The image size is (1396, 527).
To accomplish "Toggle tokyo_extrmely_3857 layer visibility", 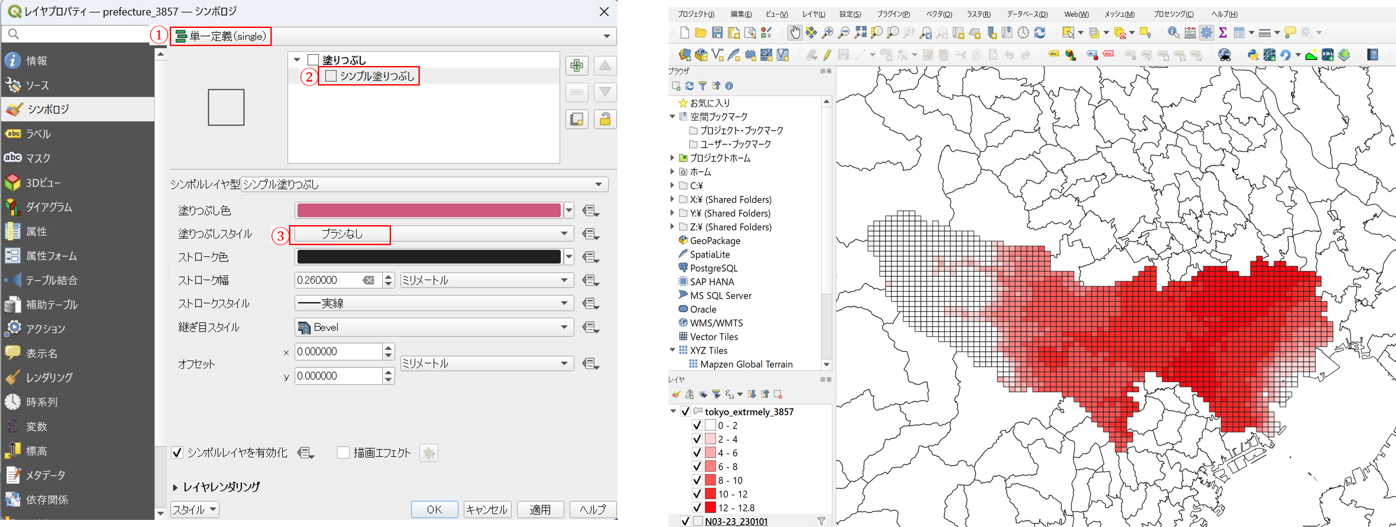I will point(685,412).
